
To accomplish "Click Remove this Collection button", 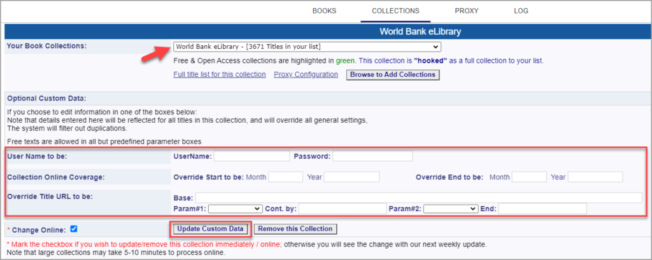I will [295, 229].
